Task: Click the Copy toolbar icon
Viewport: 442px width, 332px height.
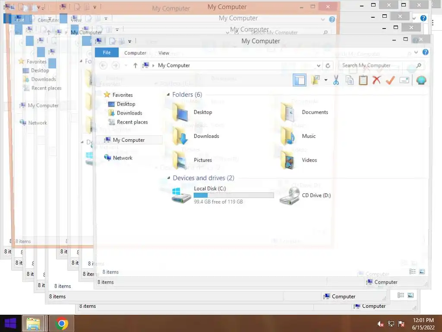Action: 350,80
